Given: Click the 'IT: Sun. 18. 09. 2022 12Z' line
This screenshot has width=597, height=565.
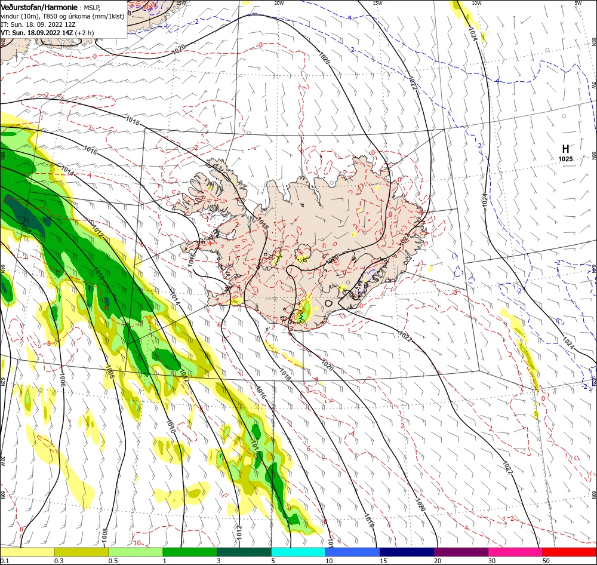Looking at the screenshot, I should 38,24.
